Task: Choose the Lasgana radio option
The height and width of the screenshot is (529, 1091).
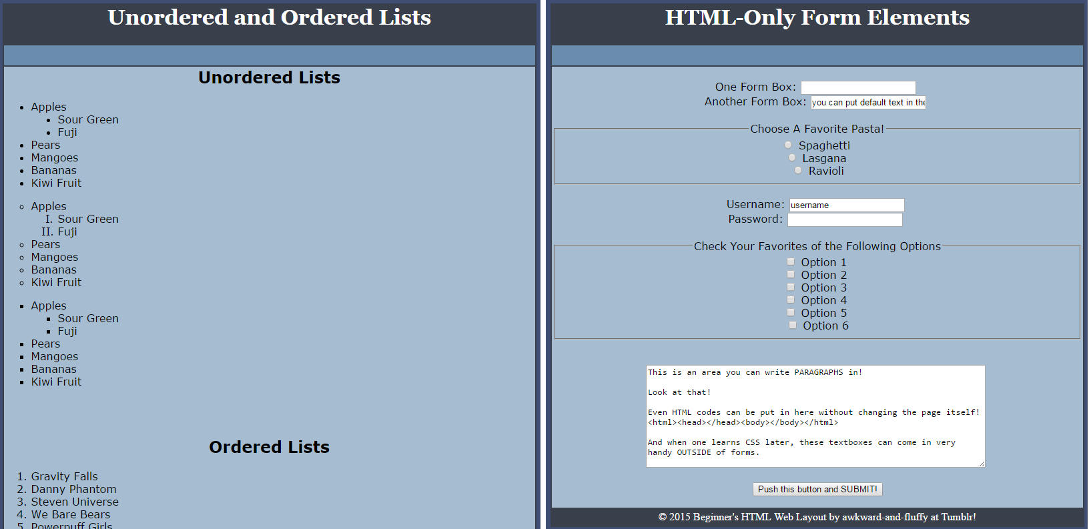Action: pos(792,157)
